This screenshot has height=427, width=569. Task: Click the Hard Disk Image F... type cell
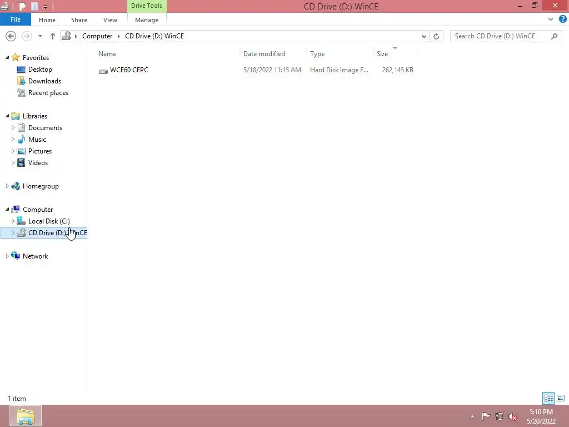pyautogui.click(x=339, y=69)
